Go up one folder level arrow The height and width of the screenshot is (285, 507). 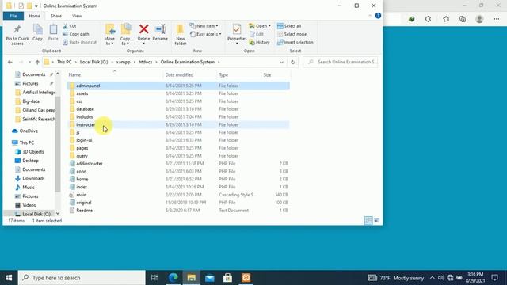[x=37, y=62]
